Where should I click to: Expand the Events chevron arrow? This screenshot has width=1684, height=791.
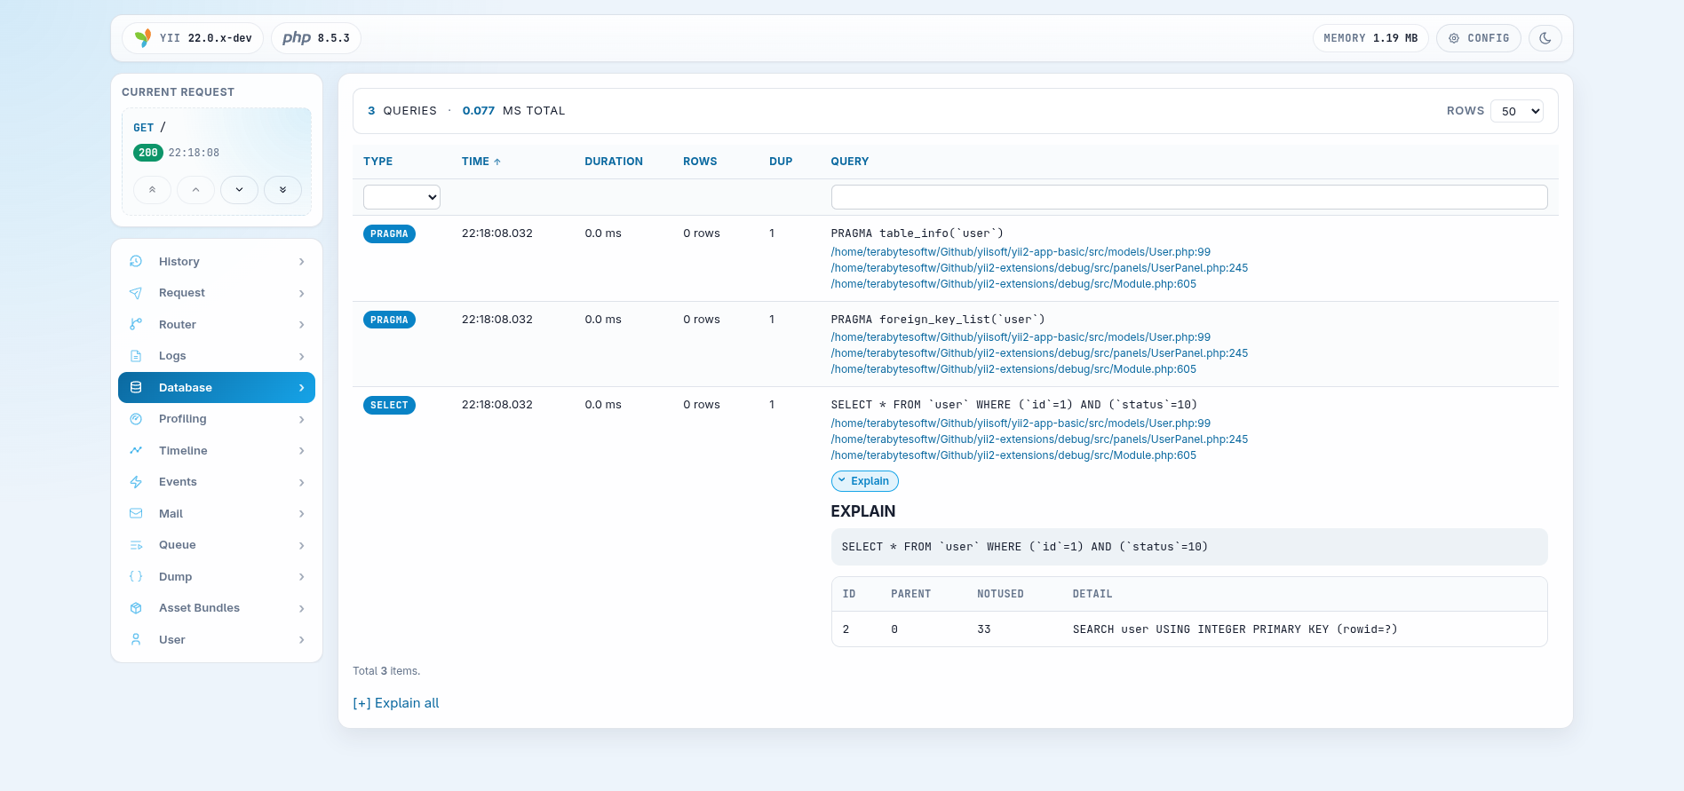click(302, 482)
